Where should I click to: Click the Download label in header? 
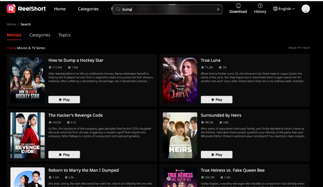pyautogui.click(x=238, y=12)
